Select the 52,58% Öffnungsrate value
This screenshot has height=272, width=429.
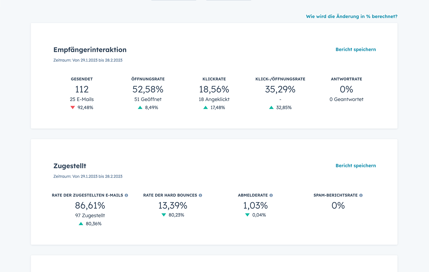[x=148, y=89]
